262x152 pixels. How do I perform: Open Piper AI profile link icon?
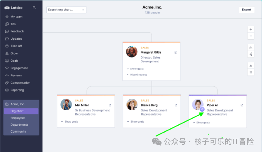click(242, 105)
